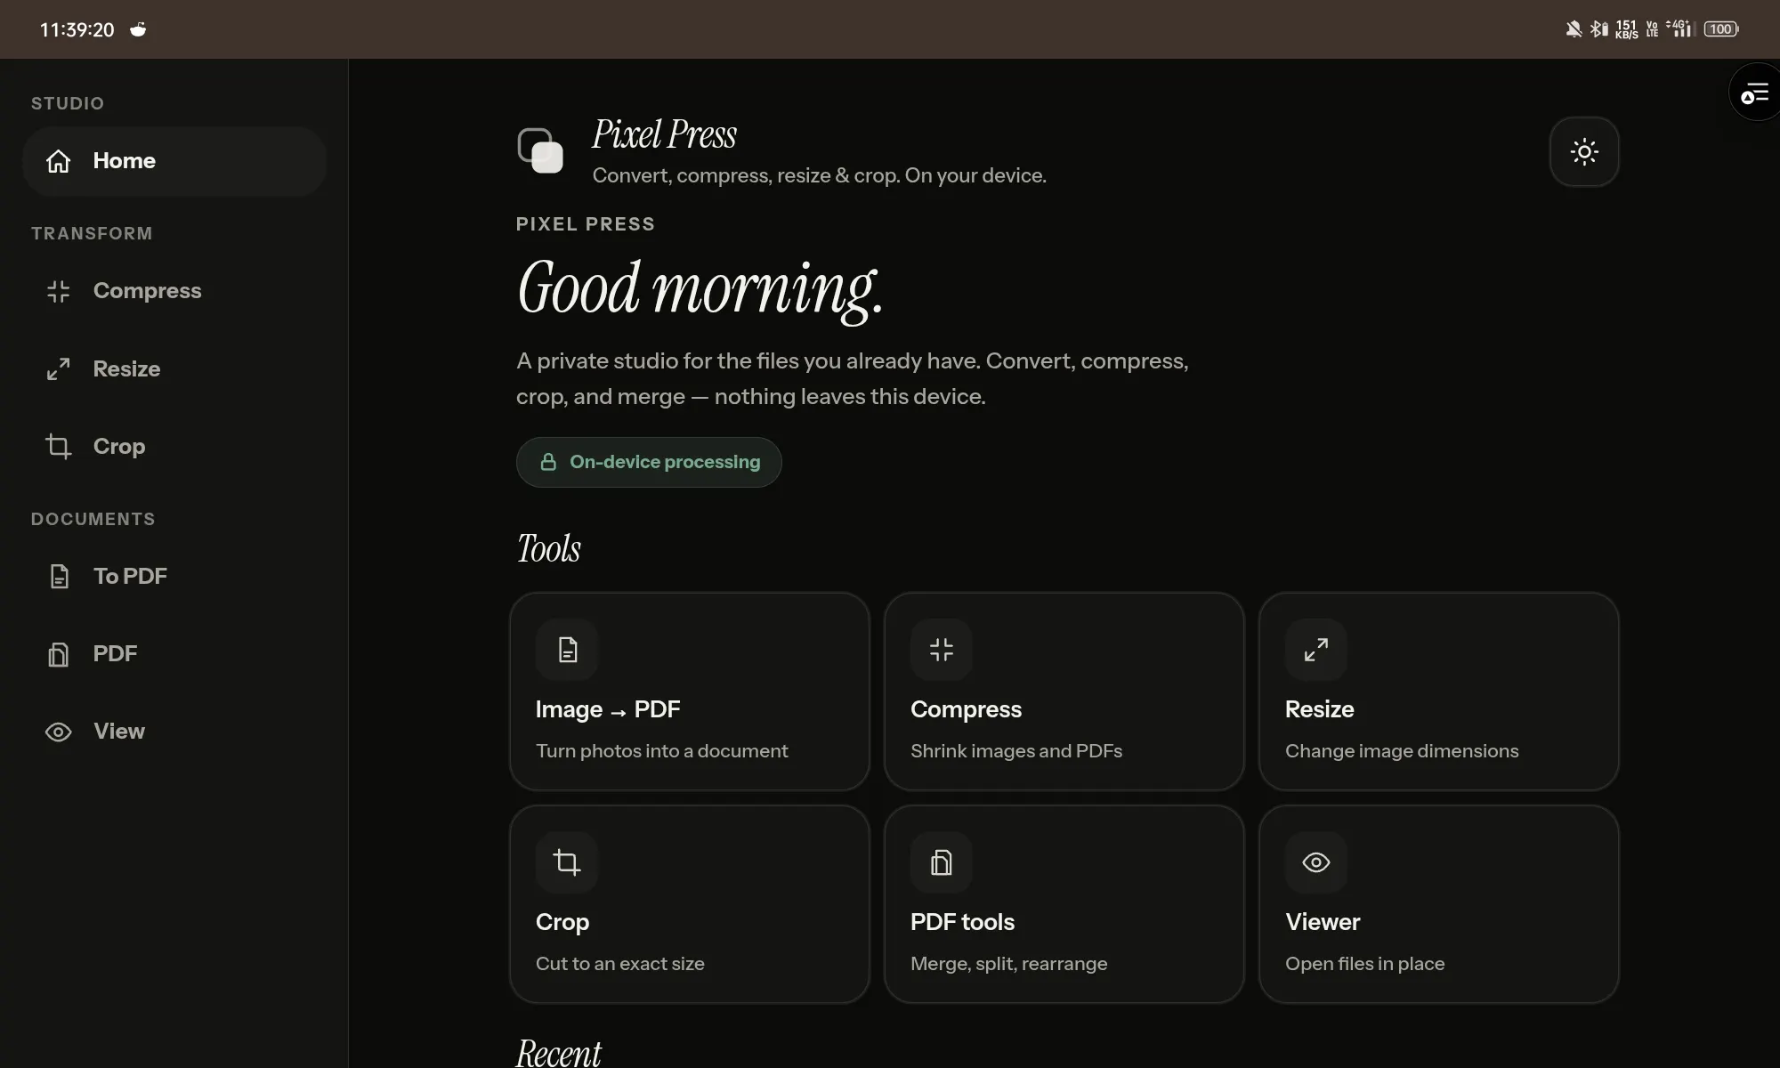Click 'Merge, split, rearrange' description
Screen dimensions: 1780x1068
click(1009, 964)
